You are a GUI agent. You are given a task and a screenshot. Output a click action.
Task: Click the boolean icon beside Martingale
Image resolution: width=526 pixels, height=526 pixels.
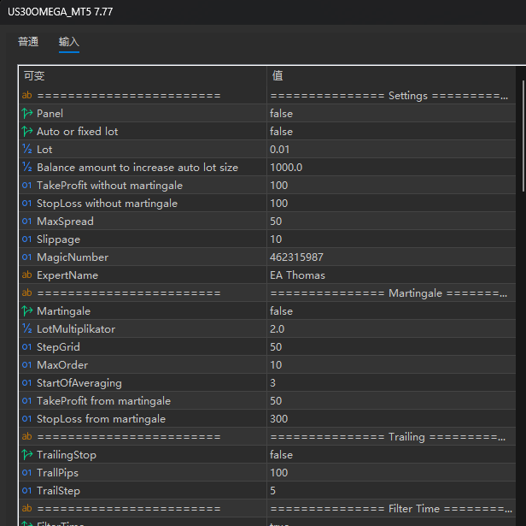click(x=26, y=311)
